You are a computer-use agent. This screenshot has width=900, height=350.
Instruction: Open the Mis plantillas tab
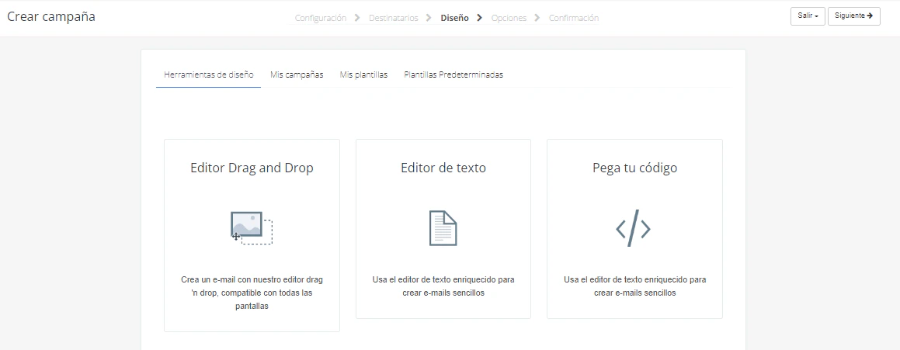click(x=364, y=75)
